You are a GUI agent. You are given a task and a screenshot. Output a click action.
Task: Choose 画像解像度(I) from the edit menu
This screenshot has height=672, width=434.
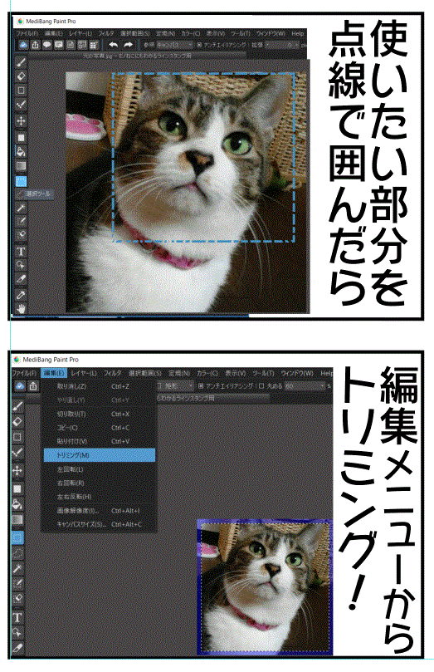100,511
